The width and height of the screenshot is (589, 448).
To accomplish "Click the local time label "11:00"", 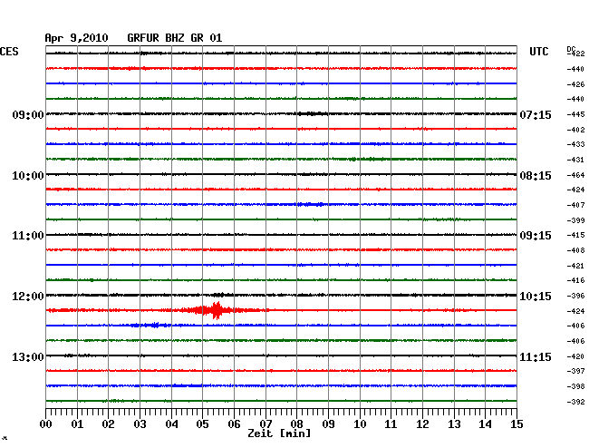I will pyautogui.click(x=28, y=236).
